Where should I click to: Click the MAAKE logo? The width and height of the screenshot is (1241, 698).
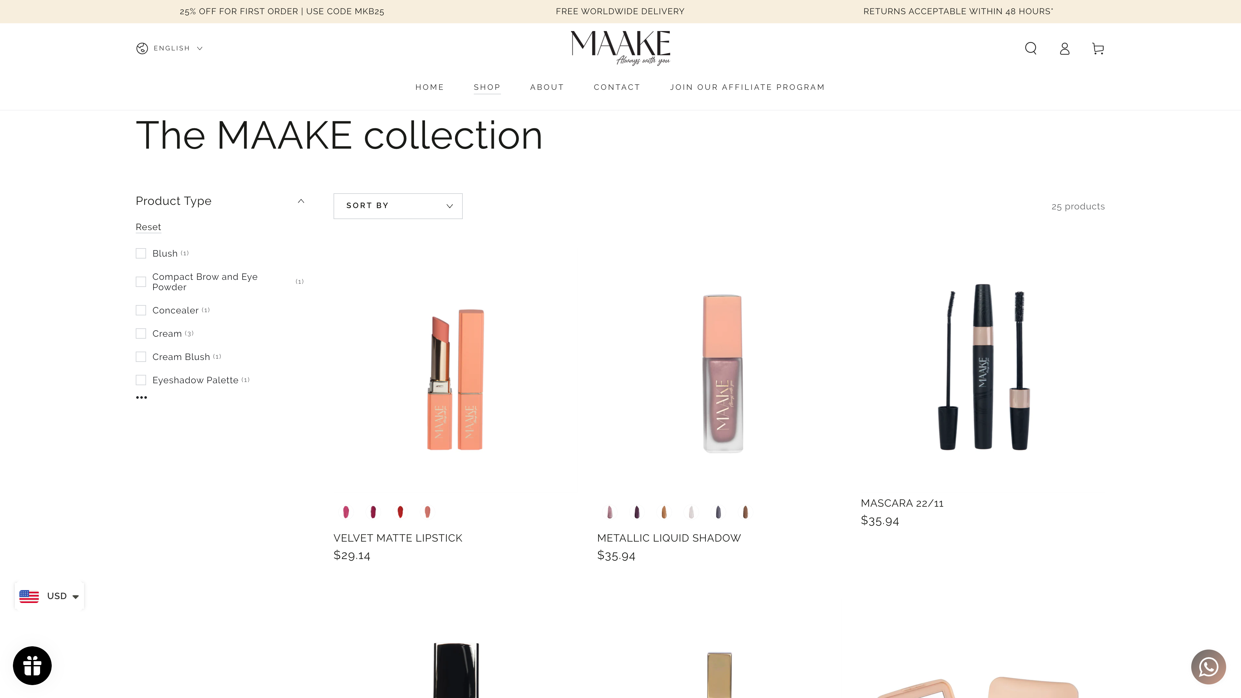pos(620,48)
